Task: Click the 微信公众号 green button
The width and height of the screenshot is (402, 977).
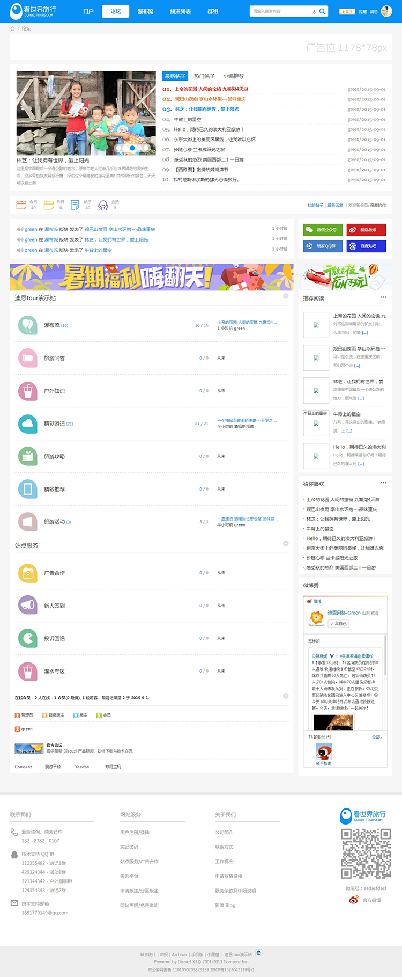Action: [323, 230]
